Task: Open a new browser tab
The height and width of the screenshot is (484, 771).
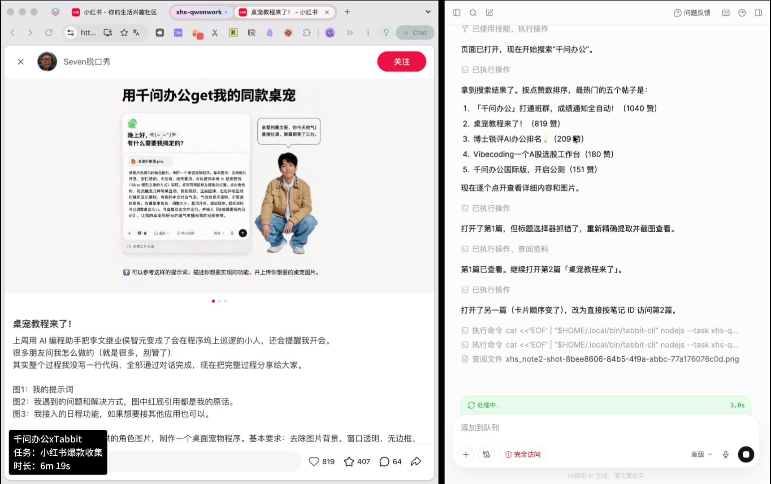Action: (x=347, y=12)
